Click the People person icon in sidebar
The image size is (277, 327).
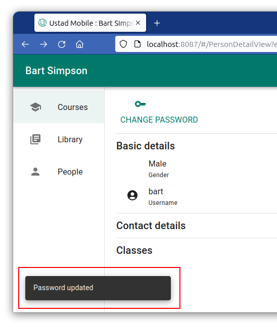35,172
